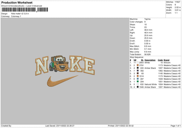This screenshot has height=128, width=182.
Task: Select the stitch count 392 in row 4
Action: (x=142, y=71)
